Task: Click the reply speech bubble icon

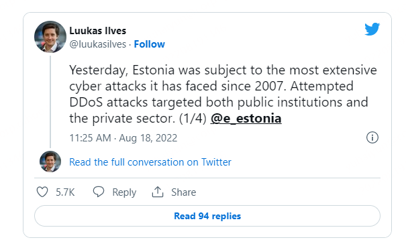Action: 99,192
